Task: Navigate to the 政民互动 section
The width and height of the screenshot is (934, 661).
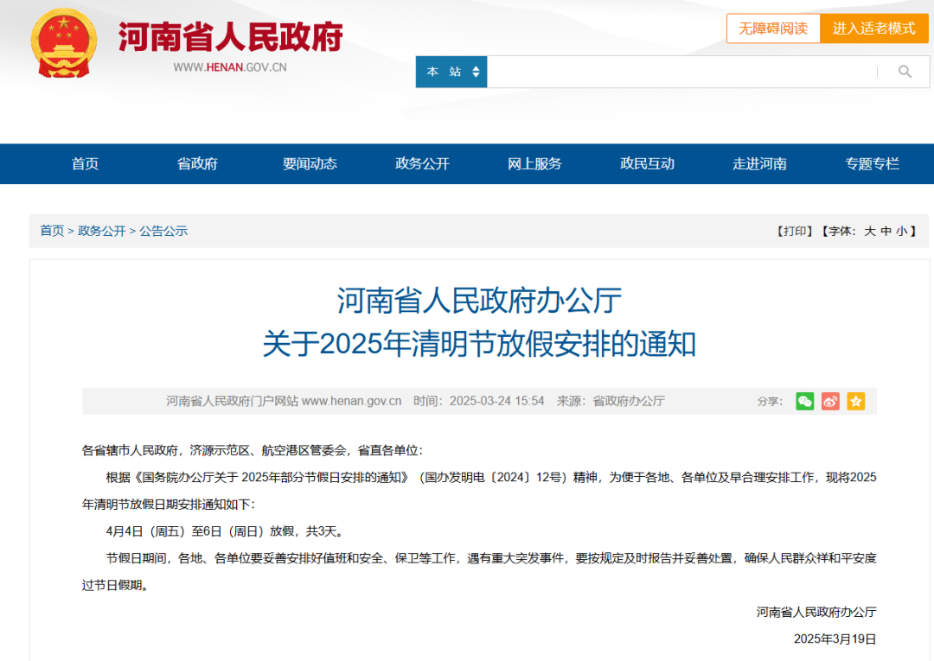Action: [647, 163]
